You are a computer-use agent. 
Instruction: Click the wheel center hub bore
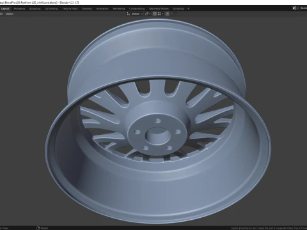(157, 135)
